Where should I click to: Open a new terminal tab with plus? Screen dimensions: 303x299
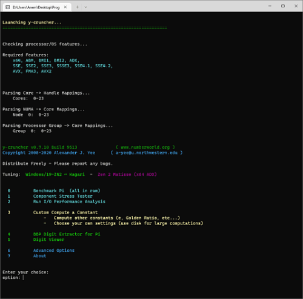pos(77,7)
